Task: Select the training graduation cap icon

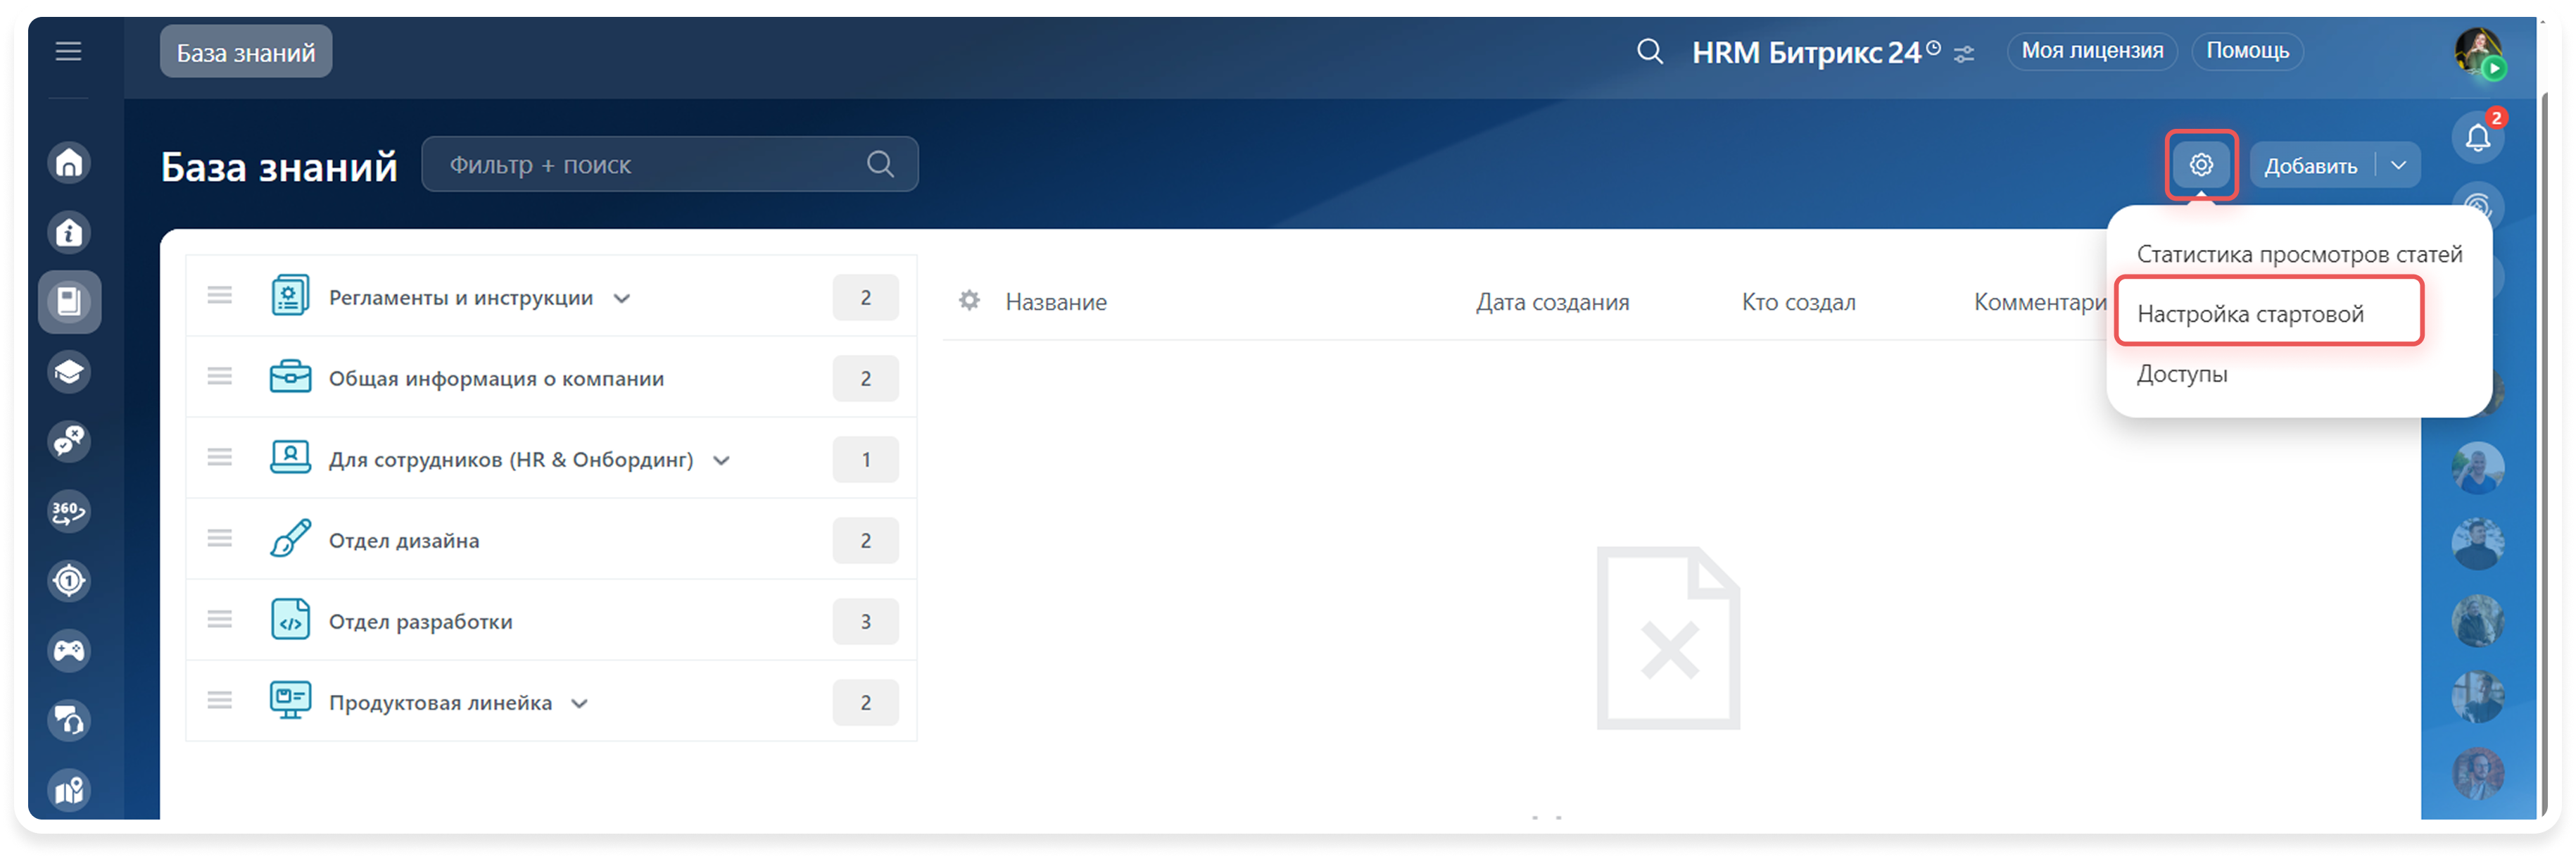Action: point(68,371)
